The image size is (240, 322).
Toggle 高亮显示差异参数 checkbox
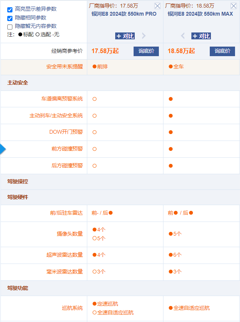coord(10,10)
